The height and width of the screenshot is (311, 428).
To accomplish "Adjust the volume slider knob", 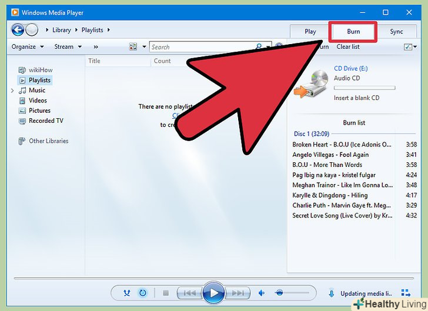I will pyautogui.click(x=279, y=293).
